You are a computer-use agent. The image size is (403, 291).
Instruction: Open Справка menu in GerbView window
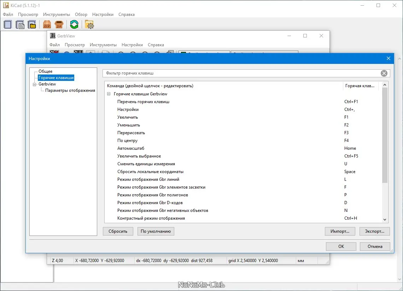pos(156,45)
